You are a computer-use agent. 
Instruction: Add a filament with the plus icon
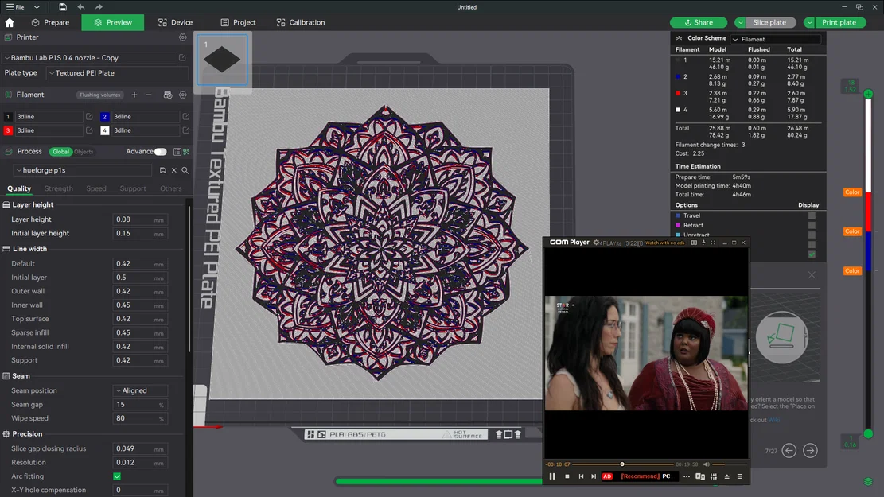coord(134,95)
